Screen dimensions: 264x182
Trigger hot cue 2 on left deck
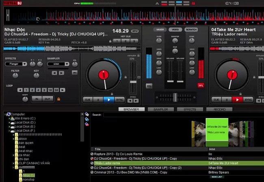126,41
